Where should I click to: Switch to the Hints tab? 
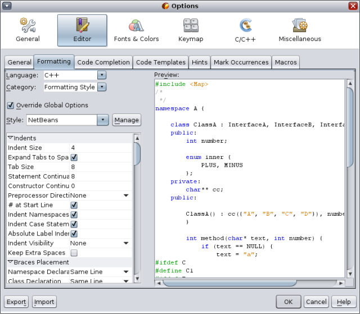pos(200,62)
